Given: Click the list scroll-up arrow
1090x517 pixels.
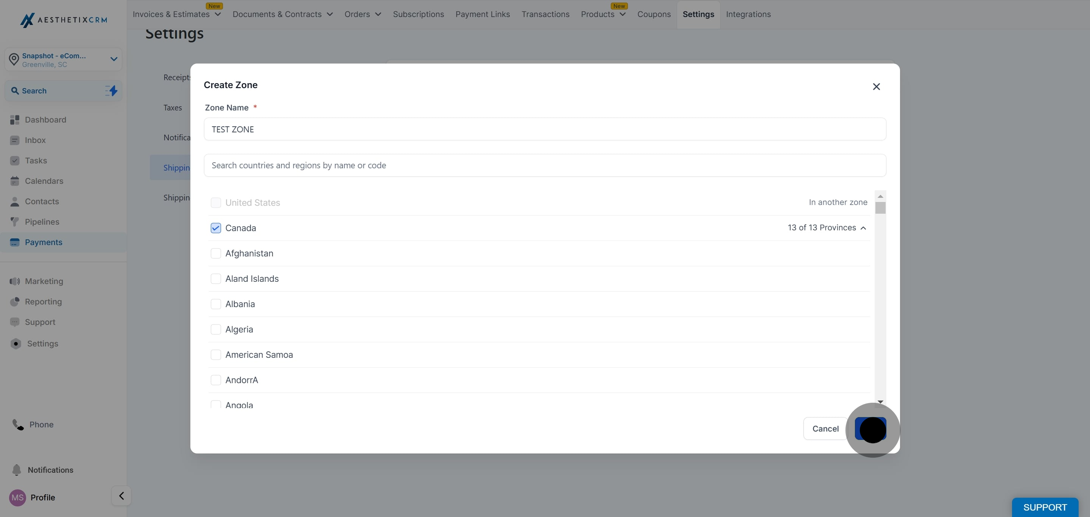Looking at the screenshot, I should tap(881, 196).
